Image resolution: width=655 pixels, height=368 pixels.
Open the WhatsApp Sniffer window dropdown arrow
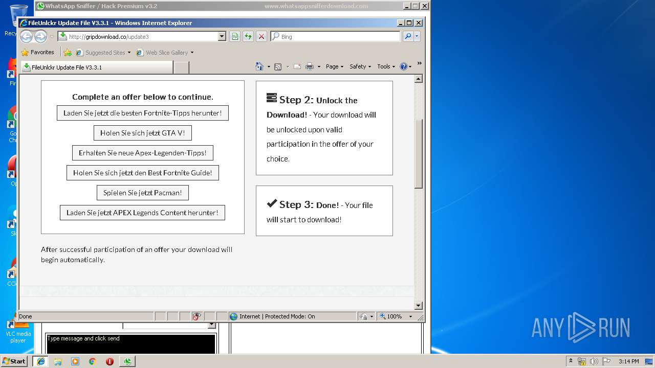(x=212, y=325)
